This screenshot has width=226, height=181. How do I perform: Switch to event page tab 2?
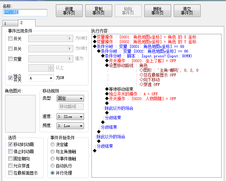coord(27,23)
